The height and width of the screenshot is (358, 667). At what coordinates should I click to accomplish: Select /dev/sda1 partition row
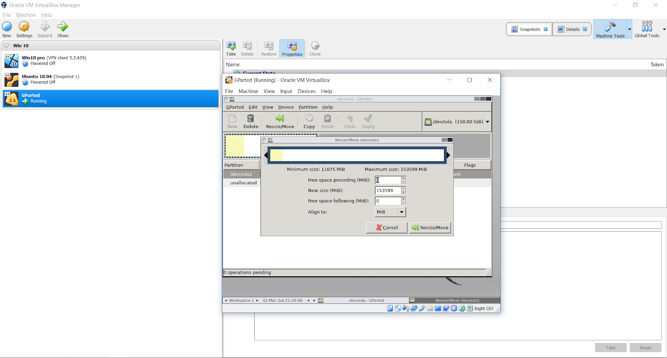tap(242, 174)
